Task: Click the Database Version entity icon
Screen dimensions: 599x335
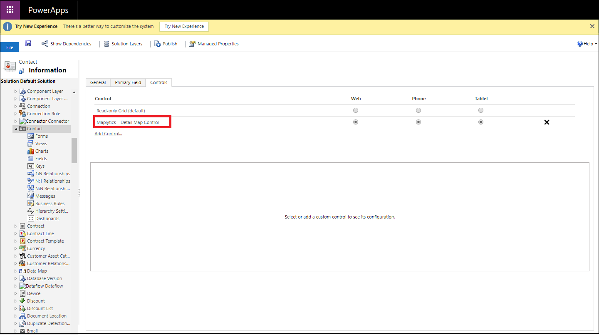Action: pyautogui.click(x=22, y=278)
